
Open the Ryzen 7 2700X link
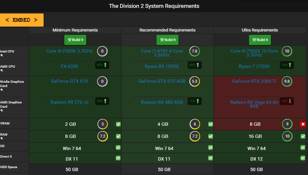254,66
